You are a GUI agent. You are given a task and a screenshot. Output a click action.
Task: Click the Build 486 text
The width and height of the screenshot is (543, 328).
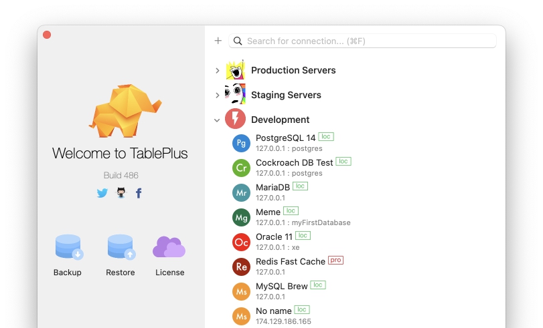[121, 175]
